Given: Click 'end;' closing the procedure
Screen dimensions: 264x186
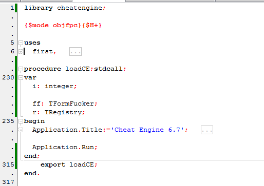Looking at the screenshot, I should point(32,156).
